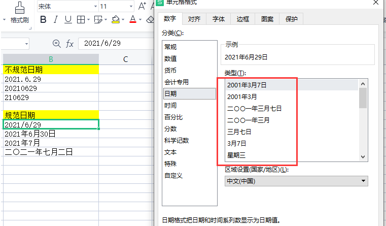Switch to the 对齐 tab

coord(194,19)
